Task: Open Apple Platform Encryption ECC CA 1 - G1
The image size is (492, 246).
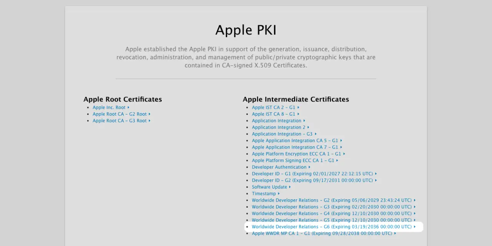Action: (299, 154)
